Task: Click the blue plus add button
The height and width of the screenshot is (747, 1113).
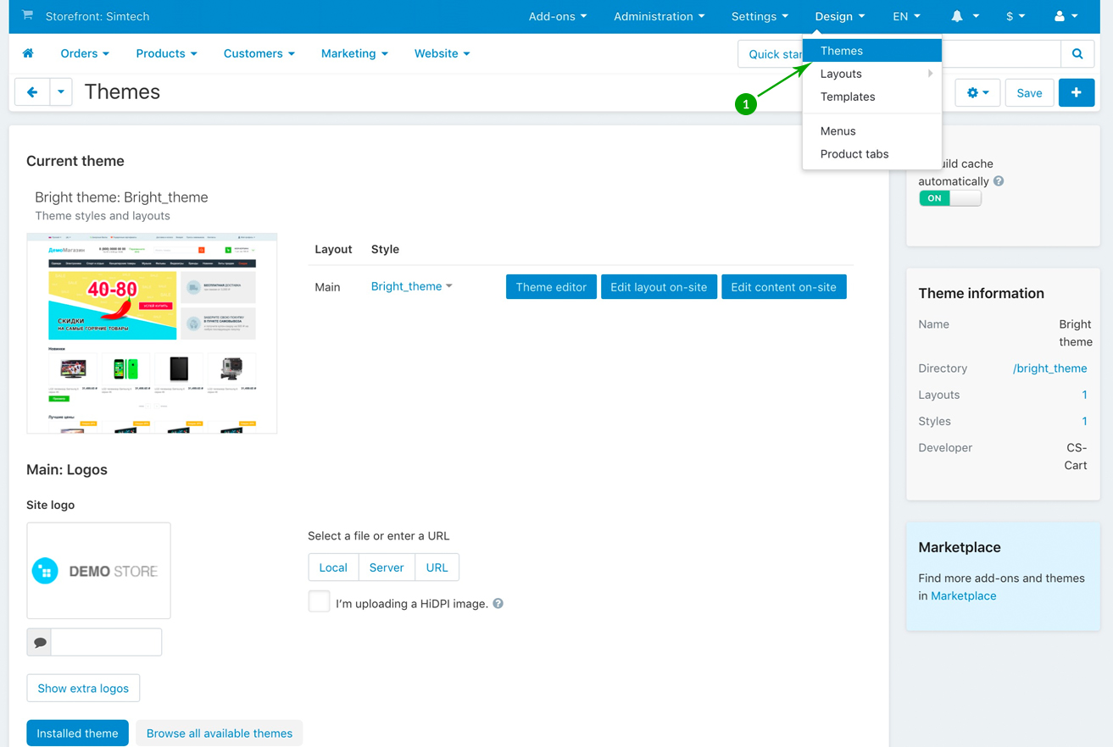Action: coord(1076,93)
